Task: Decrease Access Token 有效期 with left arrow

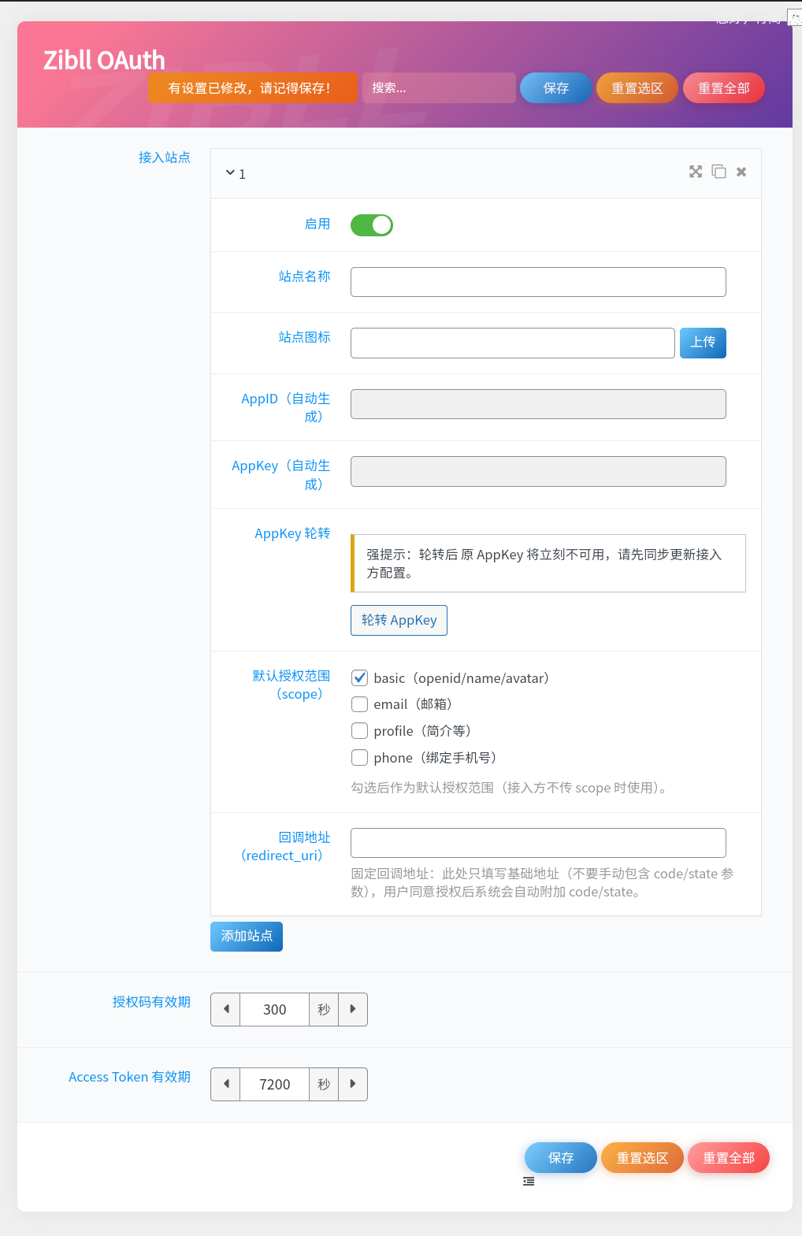Action: (226, 1084)
